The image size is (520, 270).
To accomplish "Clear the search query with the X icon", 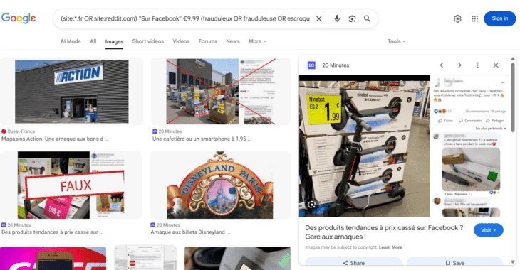I will tap(318, 19).
